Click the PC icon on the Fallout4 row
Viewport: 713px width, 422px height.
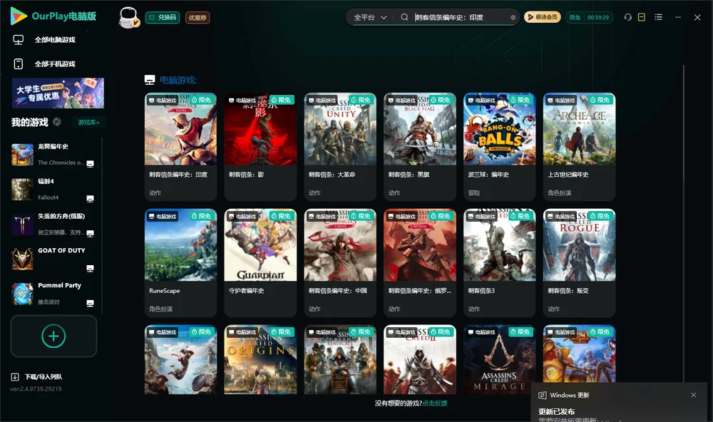pyautogui.click(x=90, y=199)
